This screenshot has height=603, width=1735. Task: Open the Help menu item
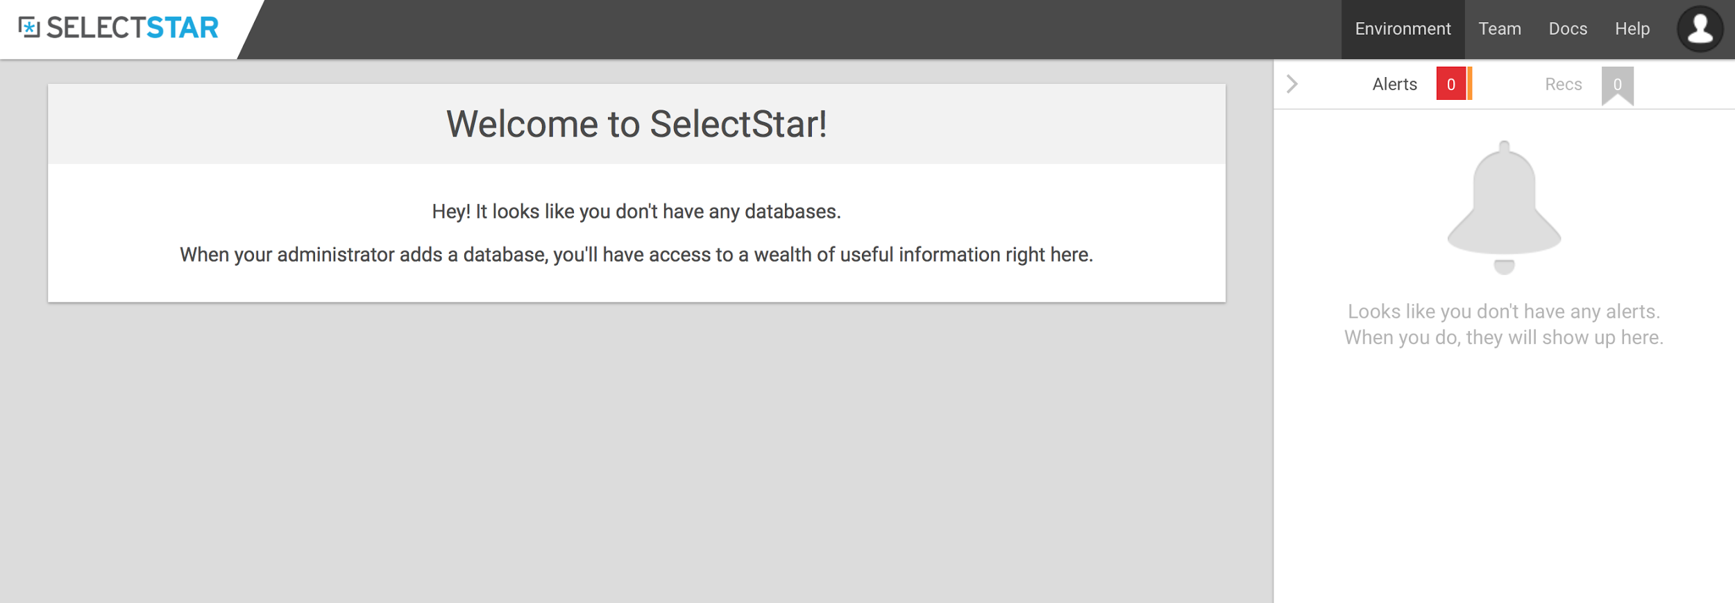pos(1632,29)
